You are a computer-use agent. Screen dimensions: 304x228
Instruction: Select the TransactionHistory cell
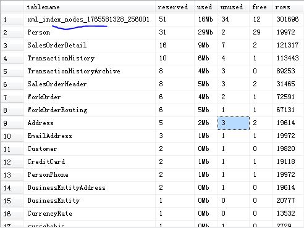tap(90, 59)
